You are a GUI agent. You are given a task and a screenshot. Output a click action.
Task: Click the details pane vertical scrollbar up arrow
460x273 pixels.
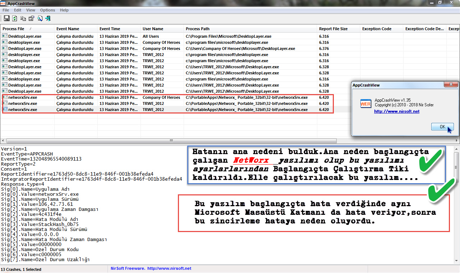click(456, 149)
